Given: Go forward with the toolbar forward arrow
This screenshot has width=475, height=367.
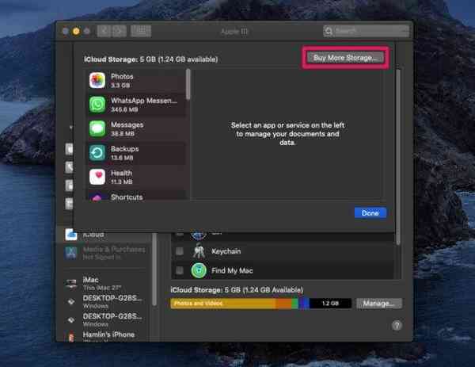Looking at the screenshot, I should click(119, 31).
